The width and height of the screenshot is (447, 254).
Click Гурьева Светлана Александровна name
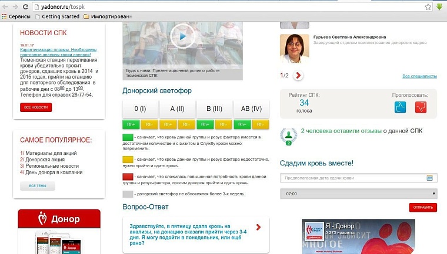pos(349,37)
